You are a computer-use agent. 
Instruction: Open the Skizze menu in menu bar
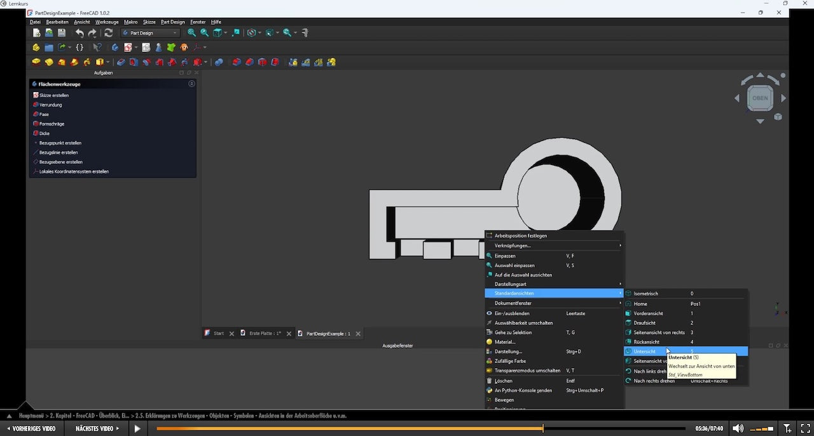[149, 22]
